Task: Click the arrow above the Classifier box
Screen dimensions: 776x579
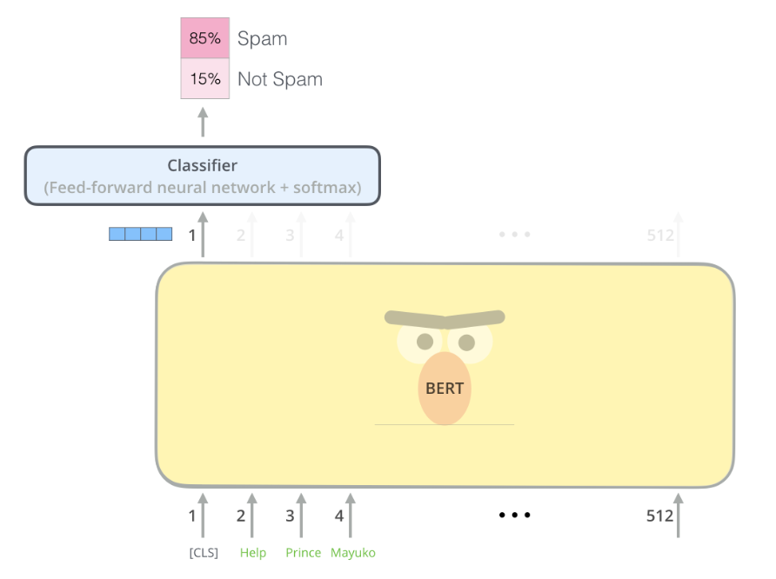Action: point(204,123)
